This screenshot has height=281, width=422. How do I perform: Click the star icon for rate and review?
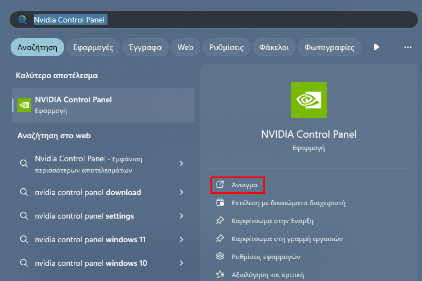220,274
